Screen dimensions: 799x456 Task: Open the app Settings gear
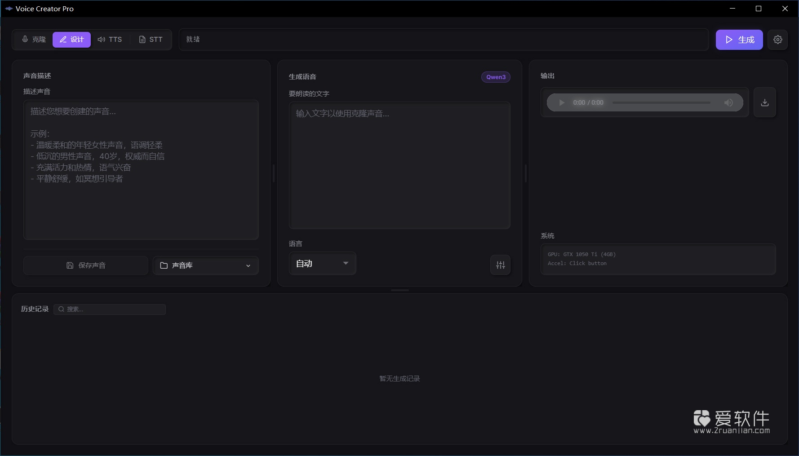pyautogui.click(x=778, y=40)
